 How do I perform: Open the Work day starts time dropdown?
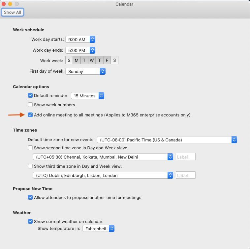coord(80,39)
